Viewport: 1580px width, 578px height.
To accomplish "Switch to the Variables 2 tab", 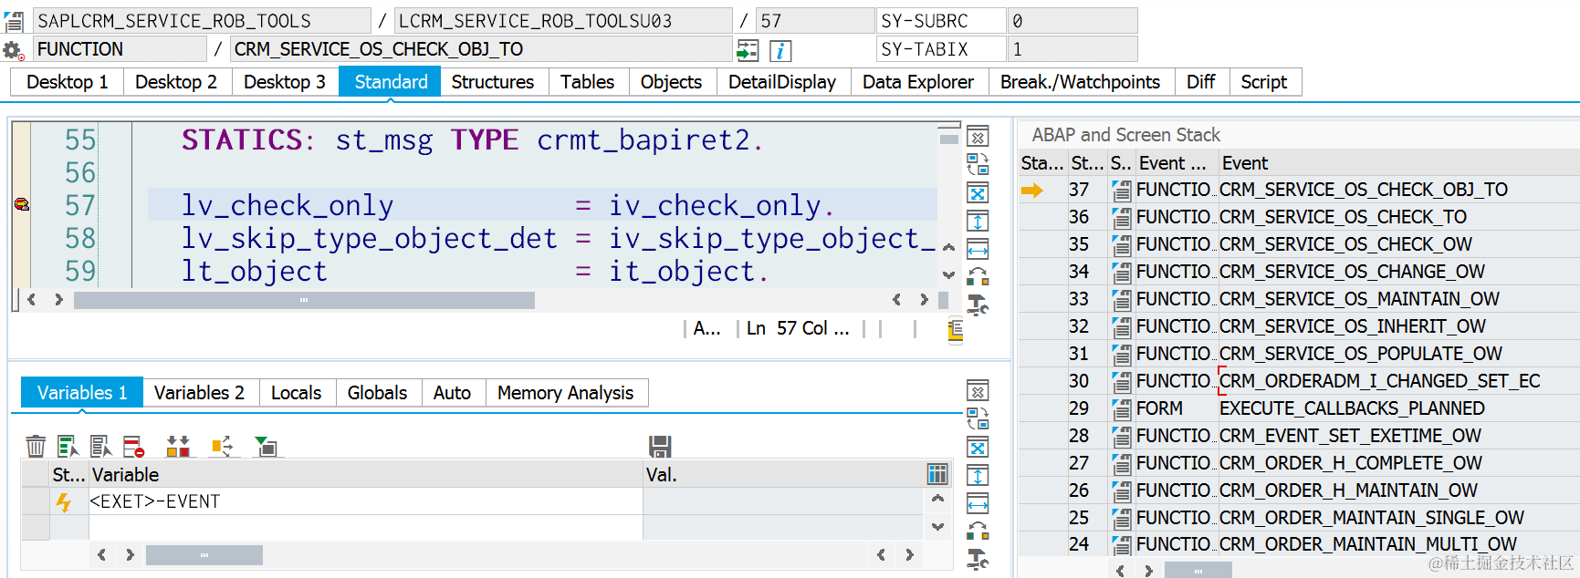I will [x=200, y=393].
